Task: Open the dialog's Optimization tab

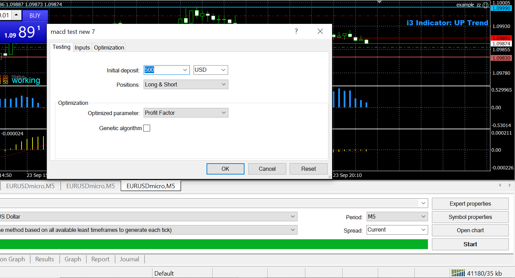Action: (x=109, y=47)
